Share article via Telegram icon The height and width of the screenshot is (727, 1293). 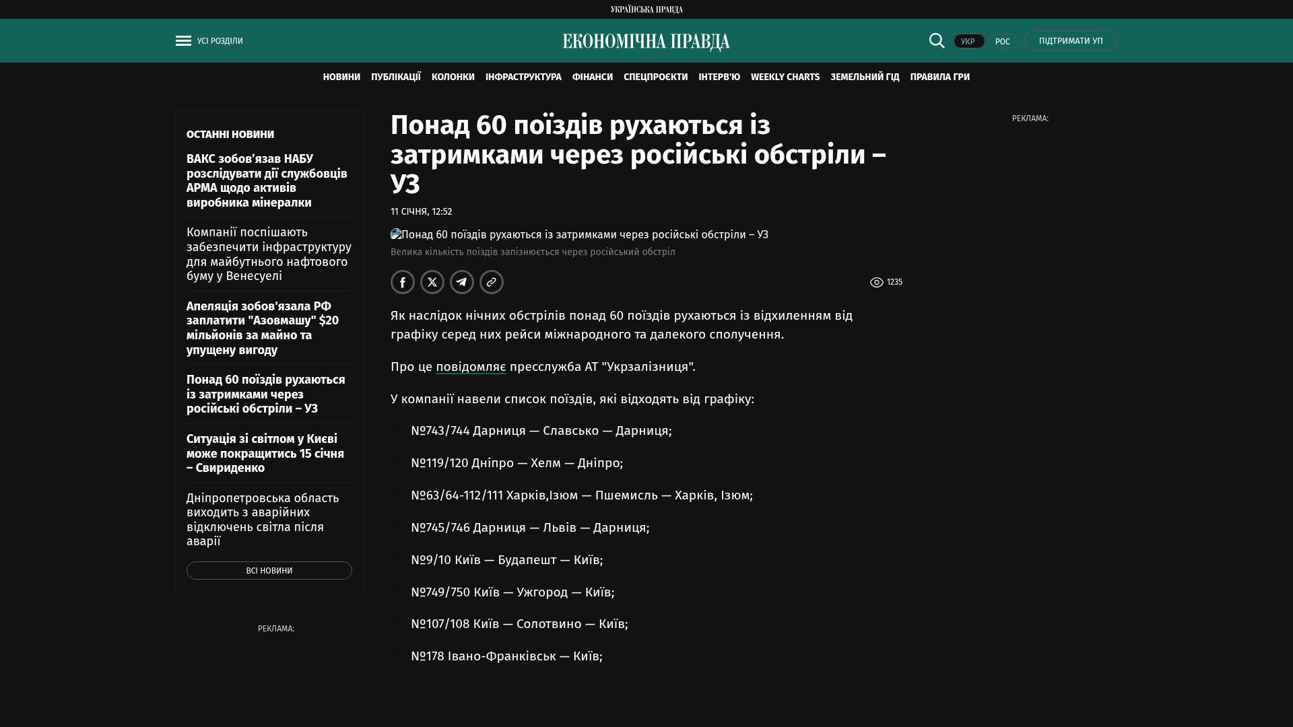click(462, 282)
